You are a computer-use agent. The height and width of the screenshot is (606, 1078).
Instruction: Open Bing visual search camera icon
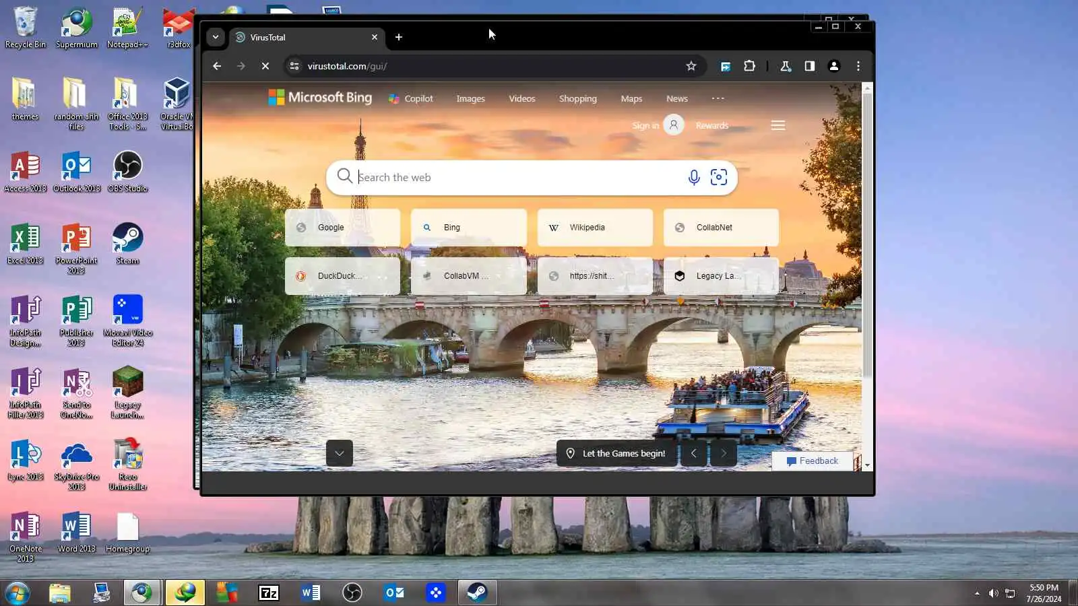tap(719, 177)
